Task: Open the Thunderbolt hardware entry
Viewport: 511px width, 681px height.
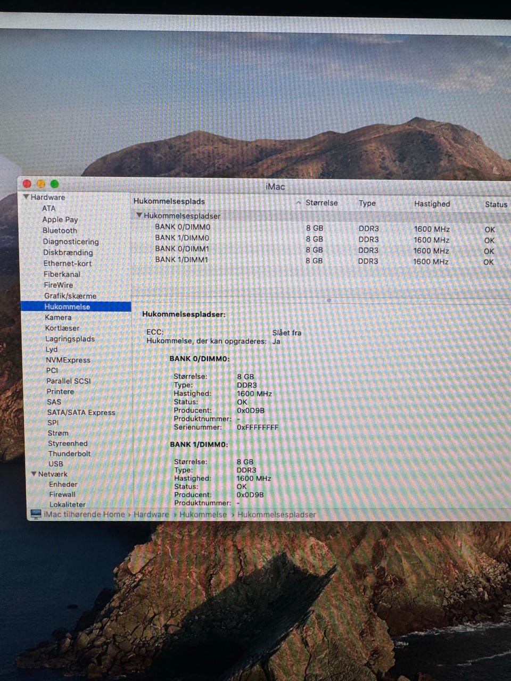Action: click(x=69, y=454)
